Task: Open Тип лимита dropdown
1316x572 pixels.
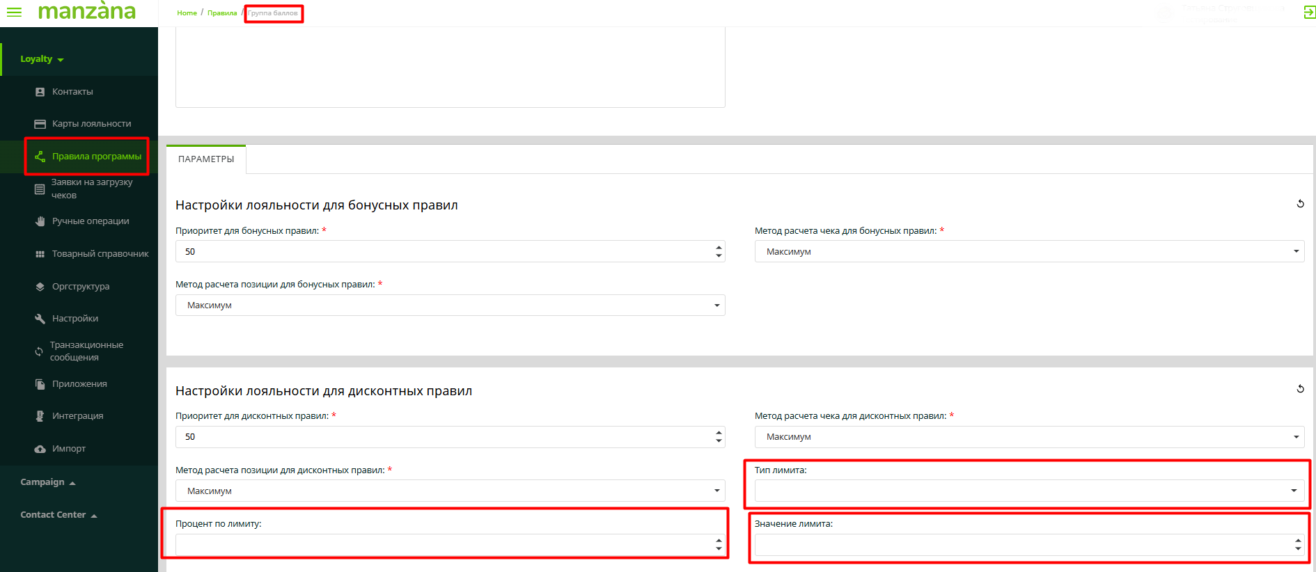Action: click(x=1028, y=491)
